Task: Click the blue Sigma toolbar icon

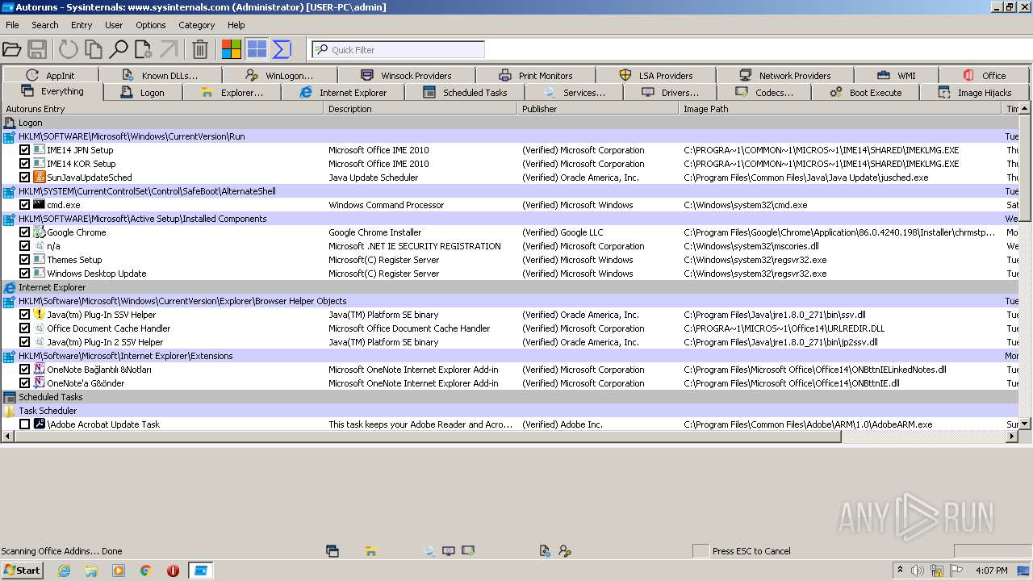Action: [x=282, y=50]
